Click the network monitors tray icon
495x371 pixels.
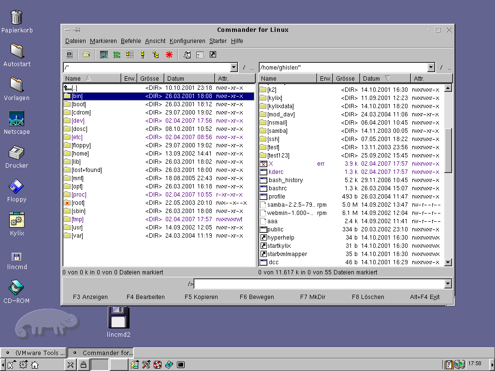coord(460,365)
